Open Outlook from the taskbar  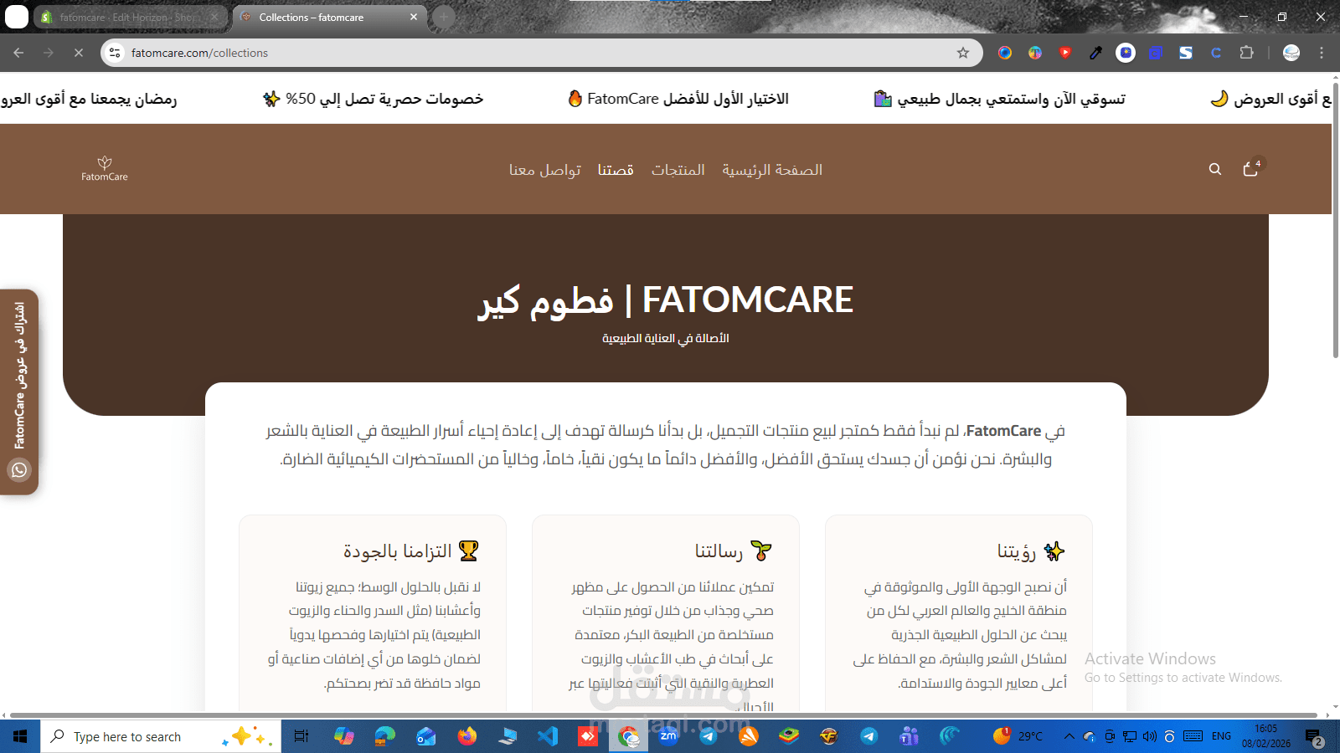point(426,736)
